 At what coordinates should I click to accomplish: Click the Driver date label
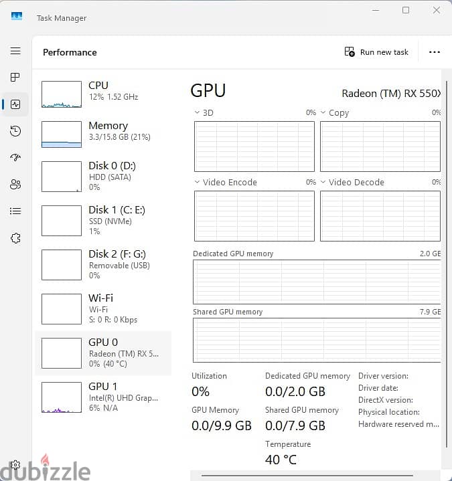pos(378,388)
